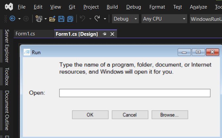Open the Debug configuration dropdown
This screenshot has height=138, width=222.
[x=125, y=19]
